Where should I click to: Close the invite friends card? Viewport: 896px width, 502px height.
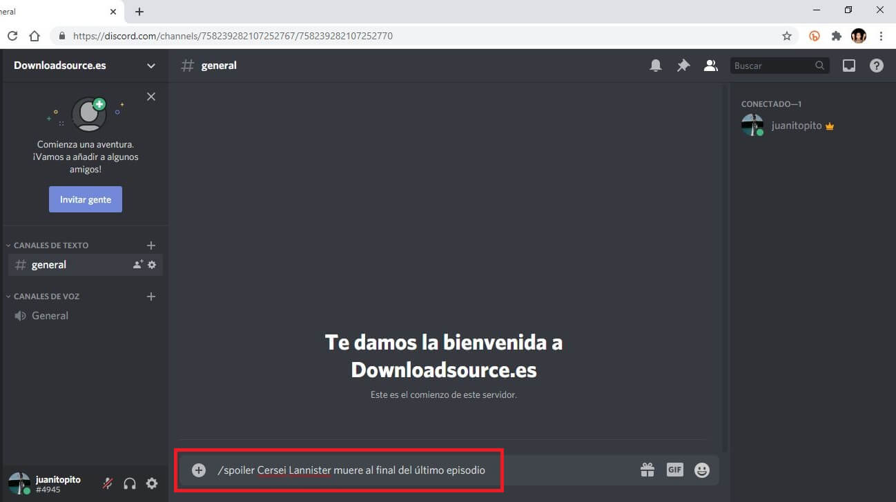pos(151,97)
